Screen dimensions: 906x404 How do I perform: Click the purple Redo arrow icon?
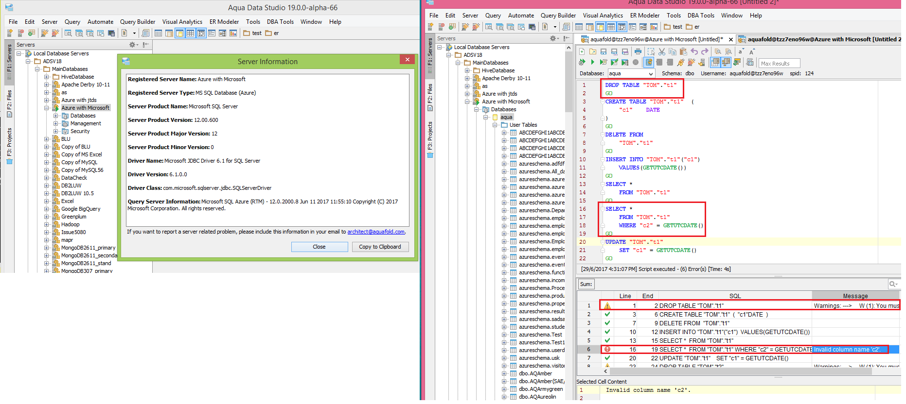(705, 51)
